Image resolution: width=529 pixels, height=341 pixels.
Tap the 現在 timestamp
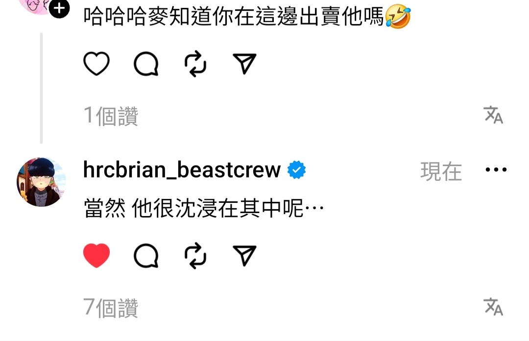click(x=441, y=171)
